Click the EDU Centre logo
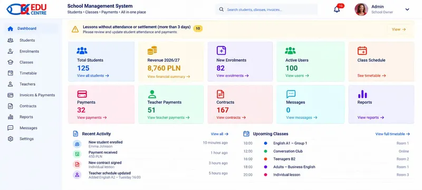This screenshot has height=190, width=422. coord(27,9)
